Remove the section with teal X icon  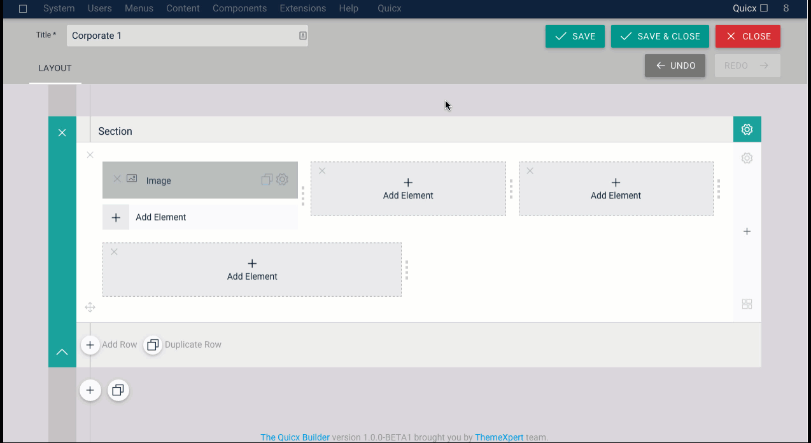(x=62, y=132)
